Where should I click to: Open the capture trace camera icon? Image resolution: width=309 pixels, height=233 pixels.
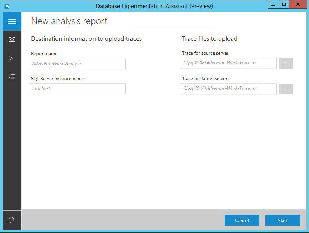12,40
